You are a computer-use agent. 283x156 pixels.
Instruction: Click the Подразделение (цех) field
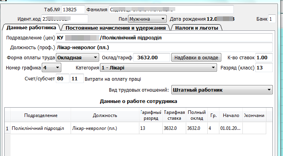click(x=164, y=38)
